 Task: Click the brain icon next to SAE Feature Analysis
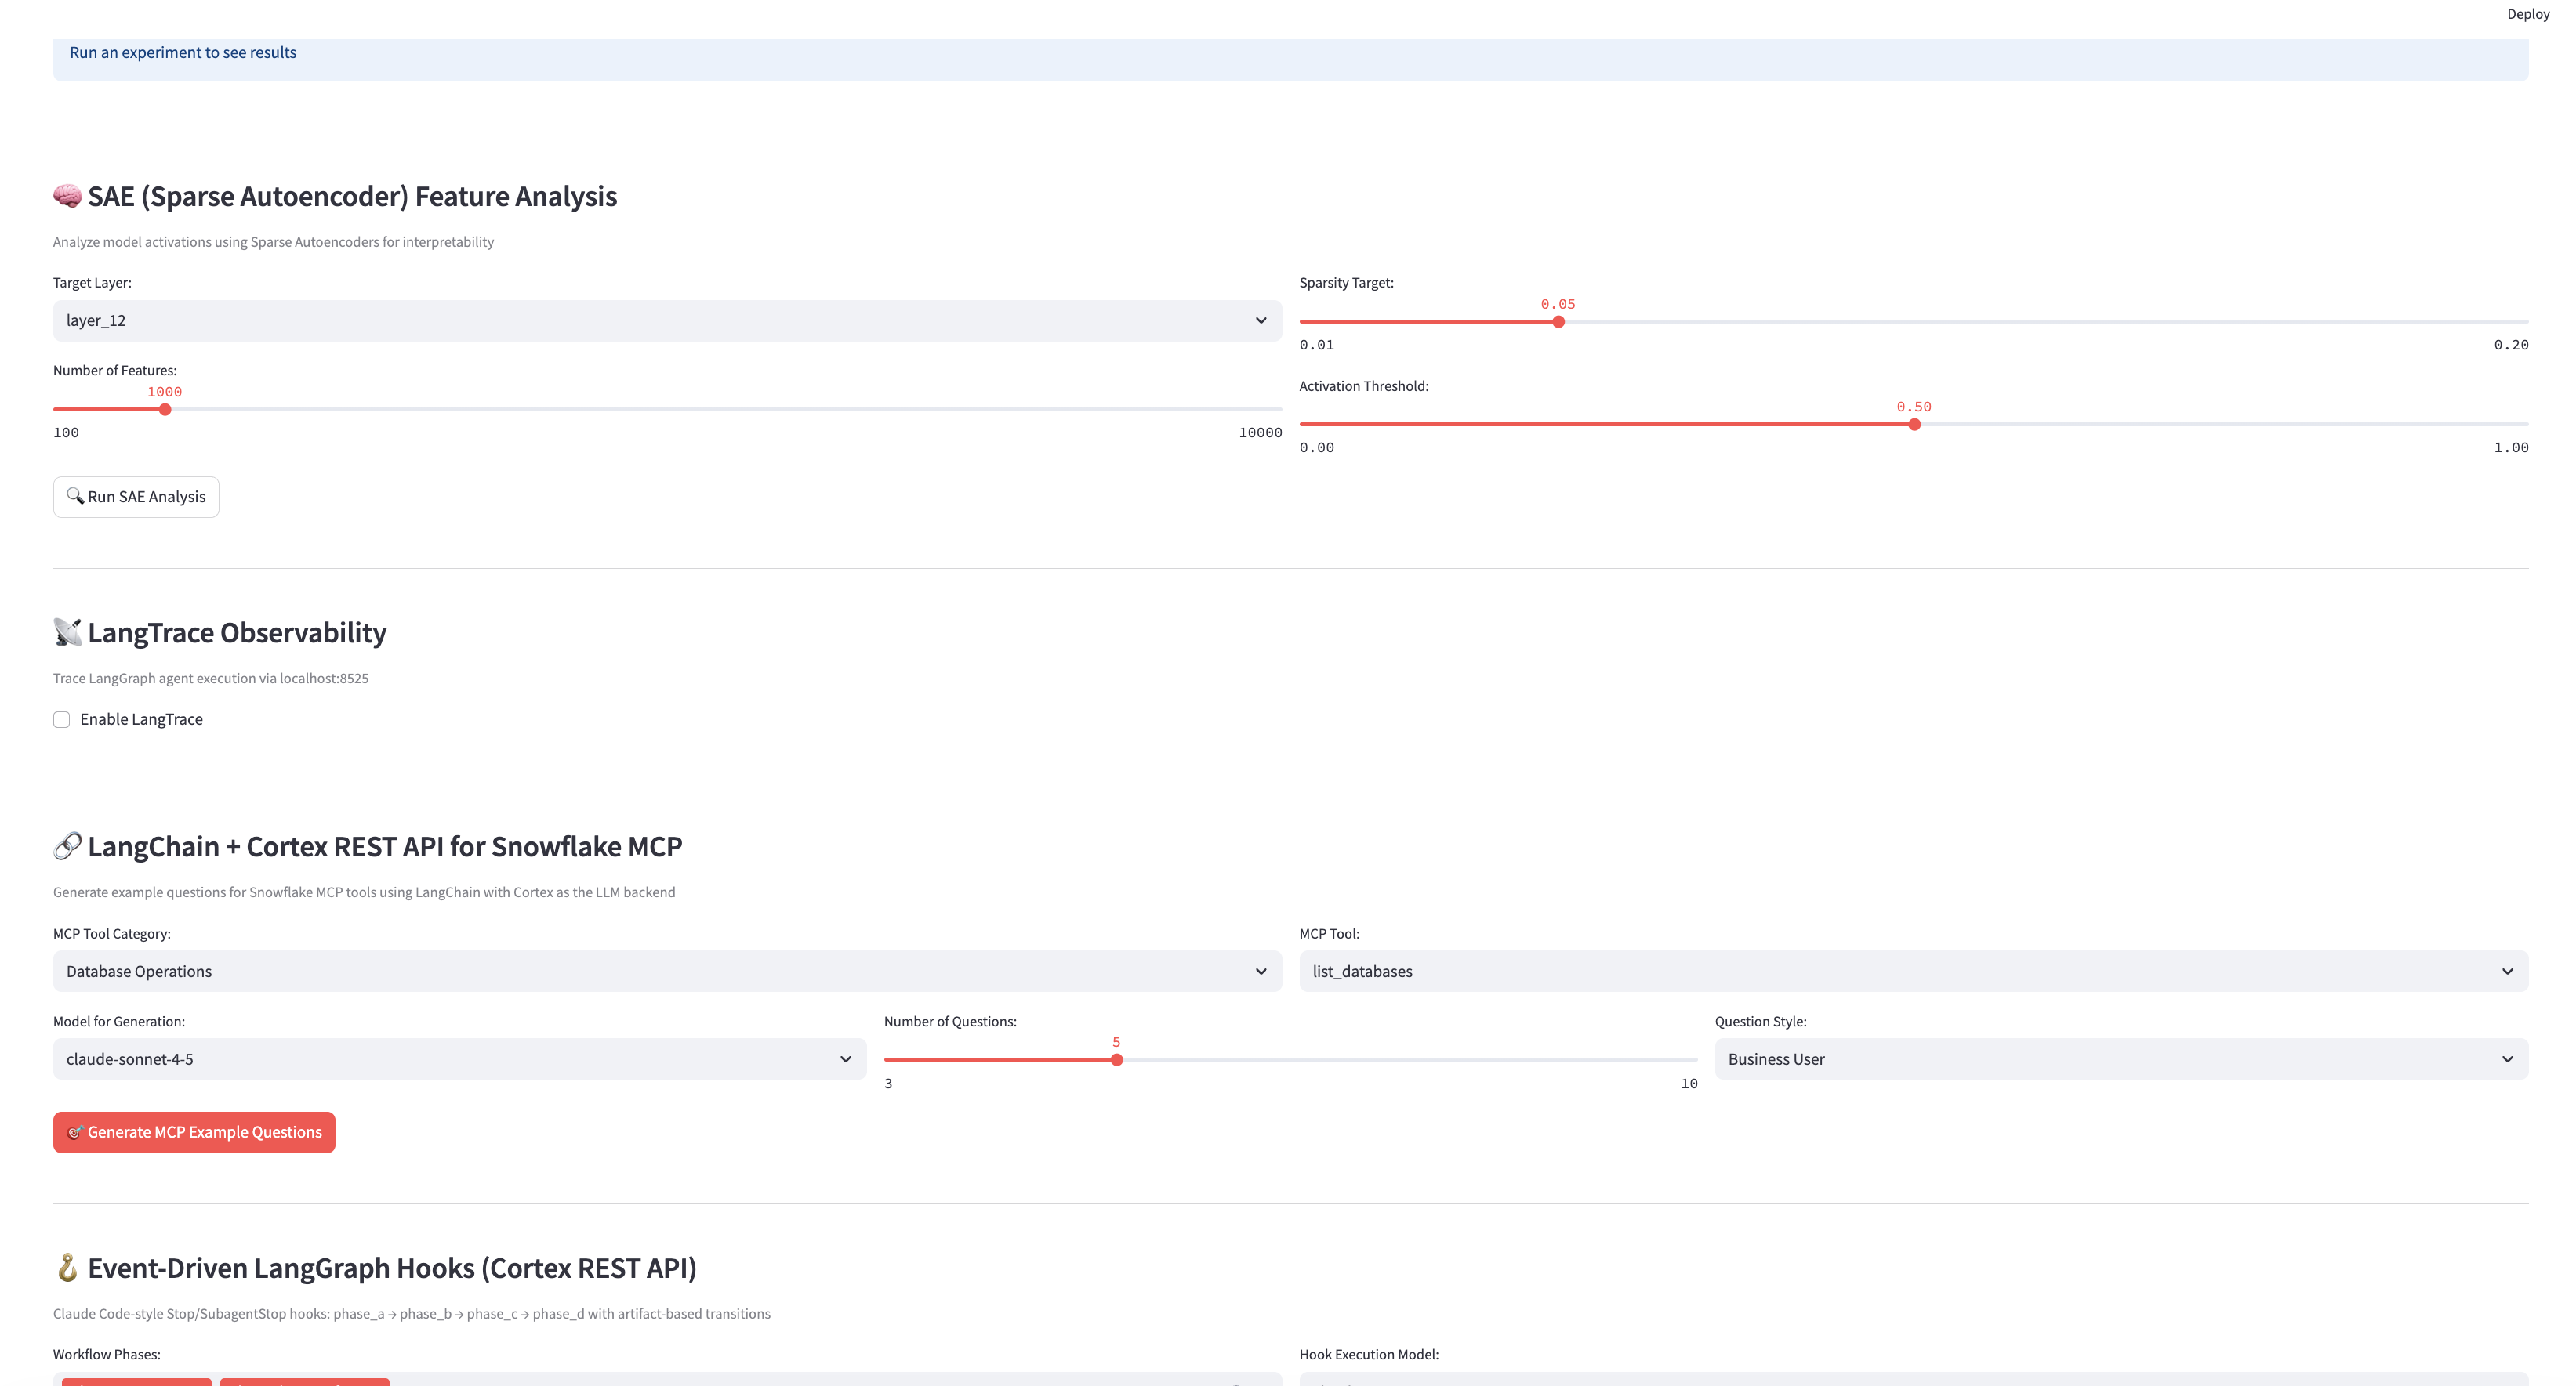66,196
